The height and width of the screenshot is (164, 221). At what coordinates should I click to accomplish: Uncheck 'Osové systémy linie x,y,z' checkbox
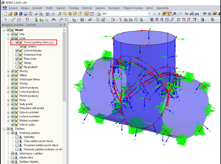(x=17, y=42)
